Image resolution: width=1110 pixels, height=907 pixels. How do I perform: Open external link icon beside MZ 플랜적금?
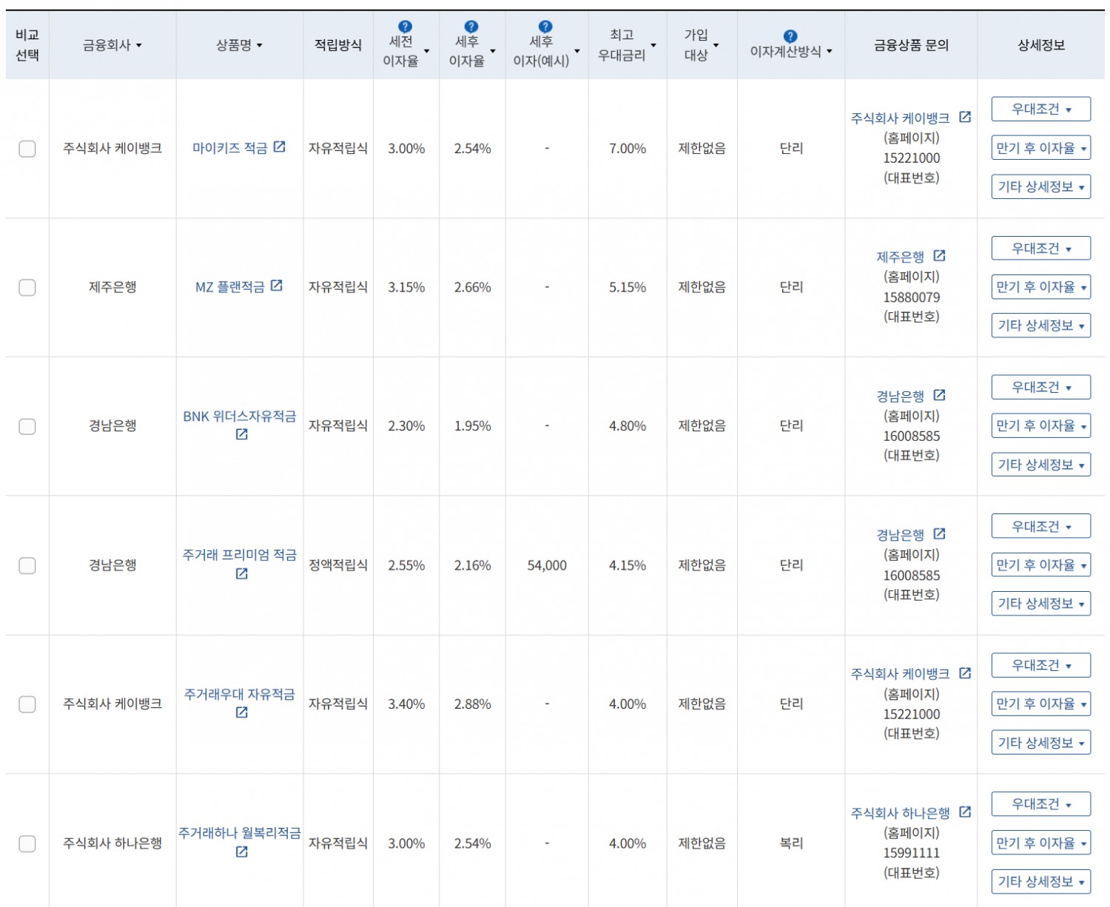pos(276,286)
